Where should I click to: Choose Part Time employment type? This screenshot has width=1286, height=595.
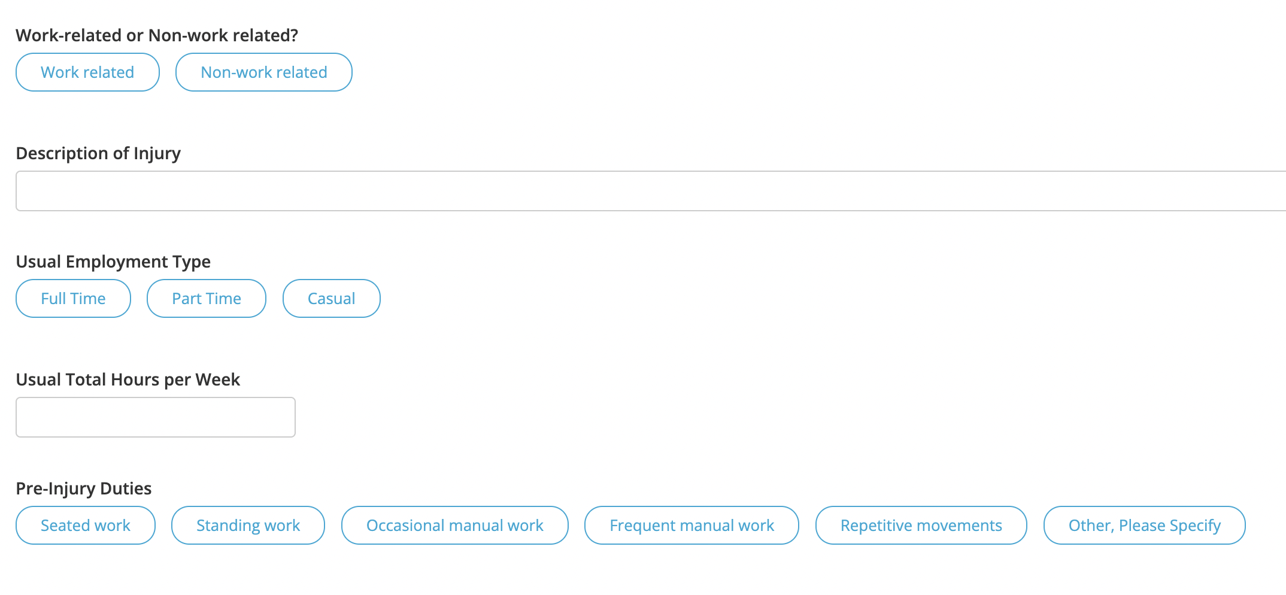(x=206, y=298)
